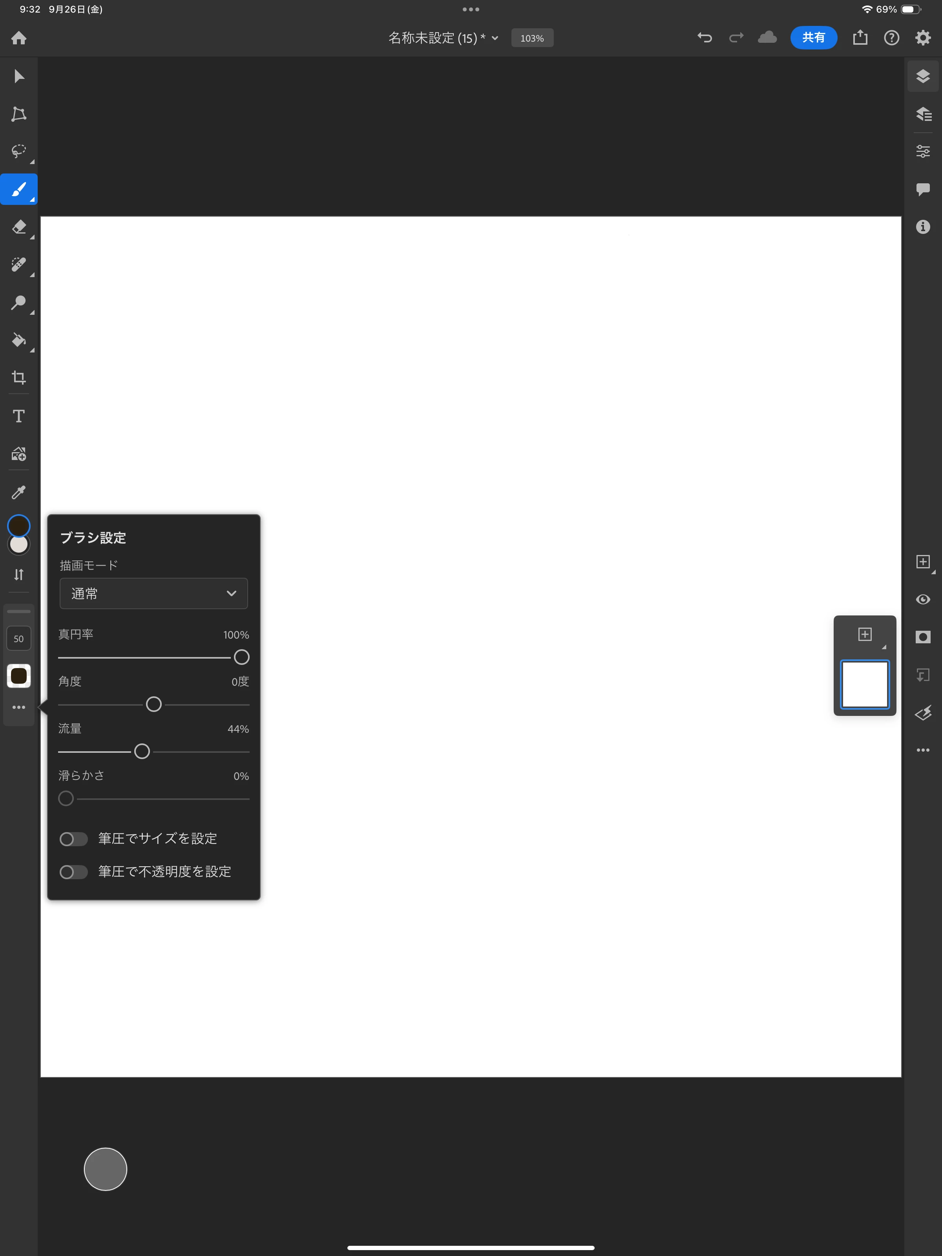Open the 描画モード 通常 dropdown
Viewport: 942px width, 1256px height.
coord(153,593)
